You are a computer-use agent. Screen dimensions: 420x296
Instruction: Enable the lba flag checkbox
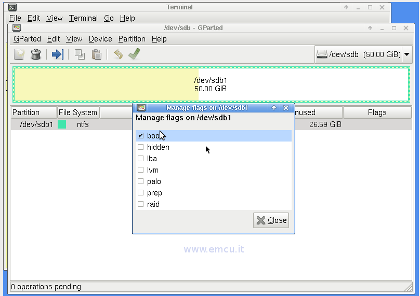[x=141, y=159]
